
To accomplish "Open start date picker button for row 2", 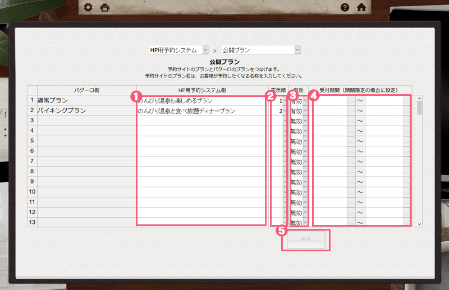I will [351, 111].
